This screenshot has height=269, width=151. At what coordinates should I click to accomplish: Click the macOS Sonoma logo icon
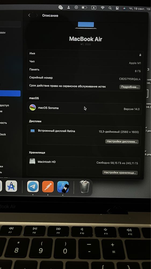pos(33,107)
